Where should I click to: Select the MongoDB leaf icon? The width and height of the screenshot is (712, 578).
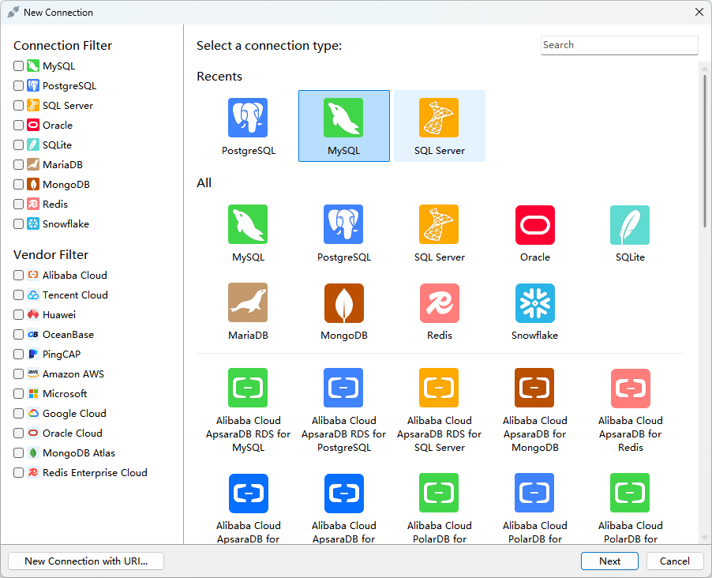pos(343,303)
